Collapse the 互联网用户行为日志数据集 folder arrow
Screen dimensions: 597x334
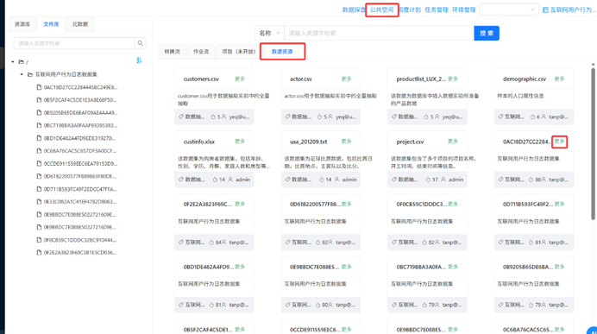[22, 74]
